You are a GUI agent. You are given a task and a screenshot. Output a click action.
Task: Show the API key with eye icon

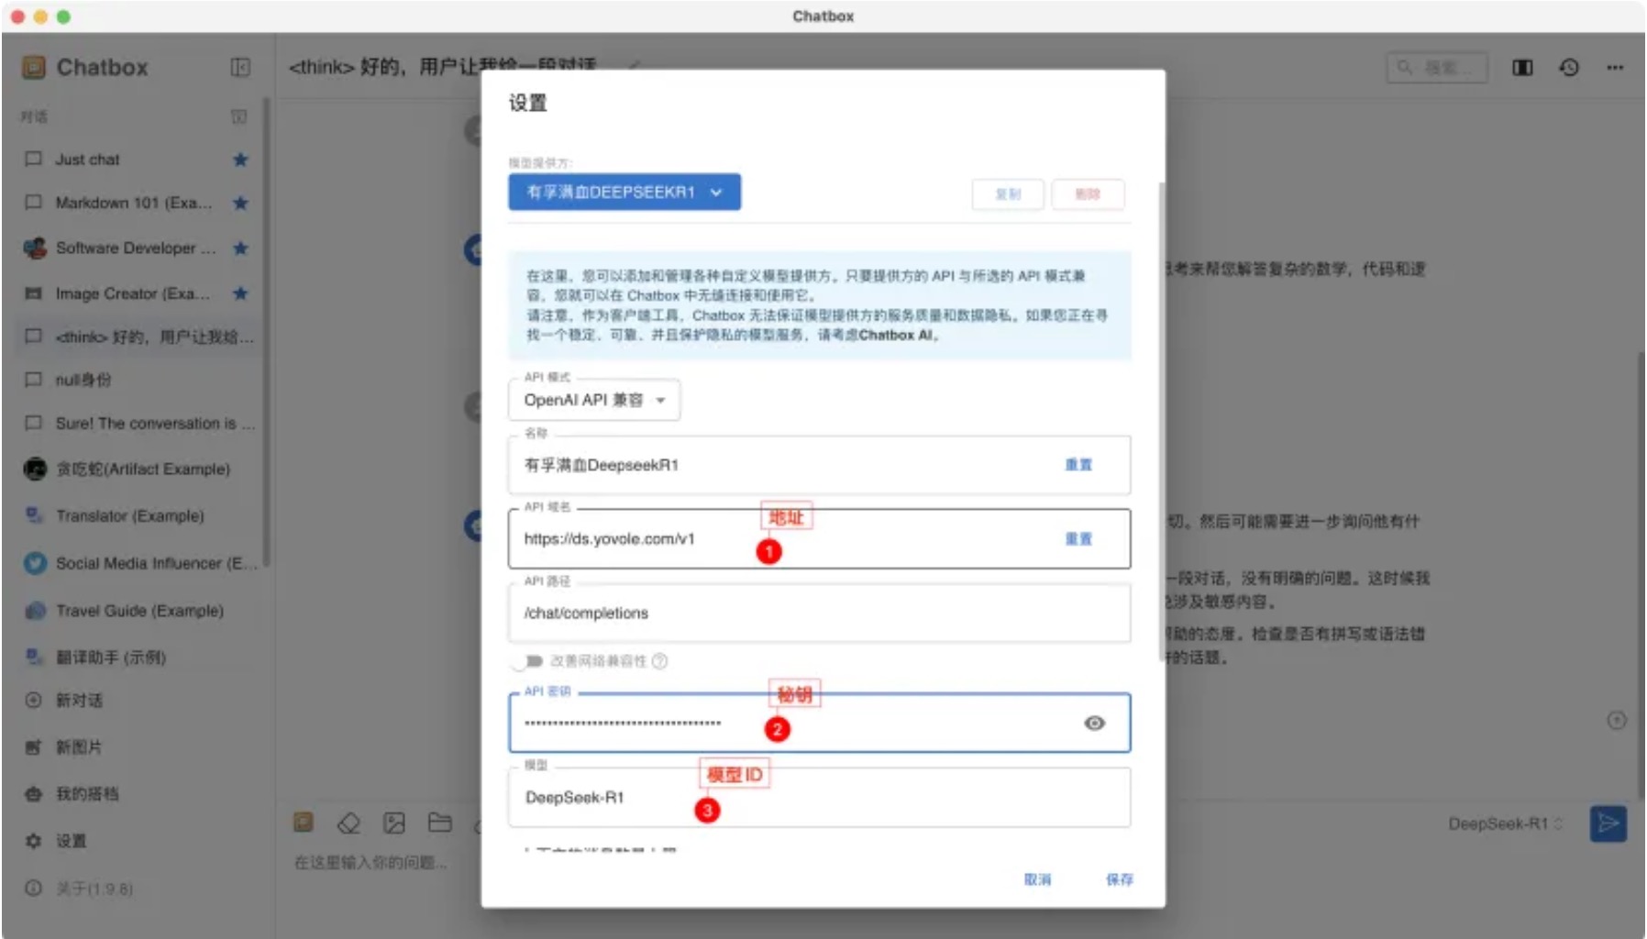pyautogui.click(x=1094, y=724)
